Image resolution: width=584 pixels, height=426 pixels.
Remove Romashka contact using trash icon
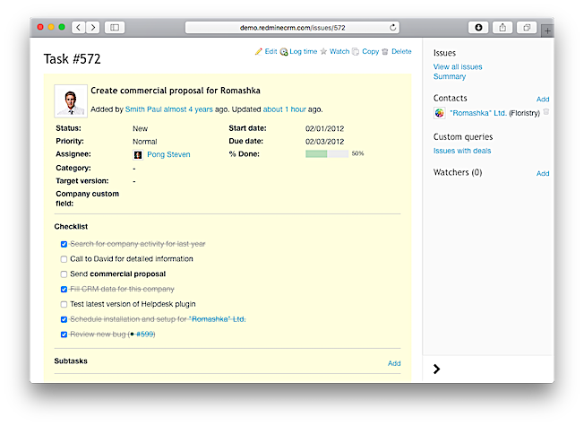[x=546, y=112]
